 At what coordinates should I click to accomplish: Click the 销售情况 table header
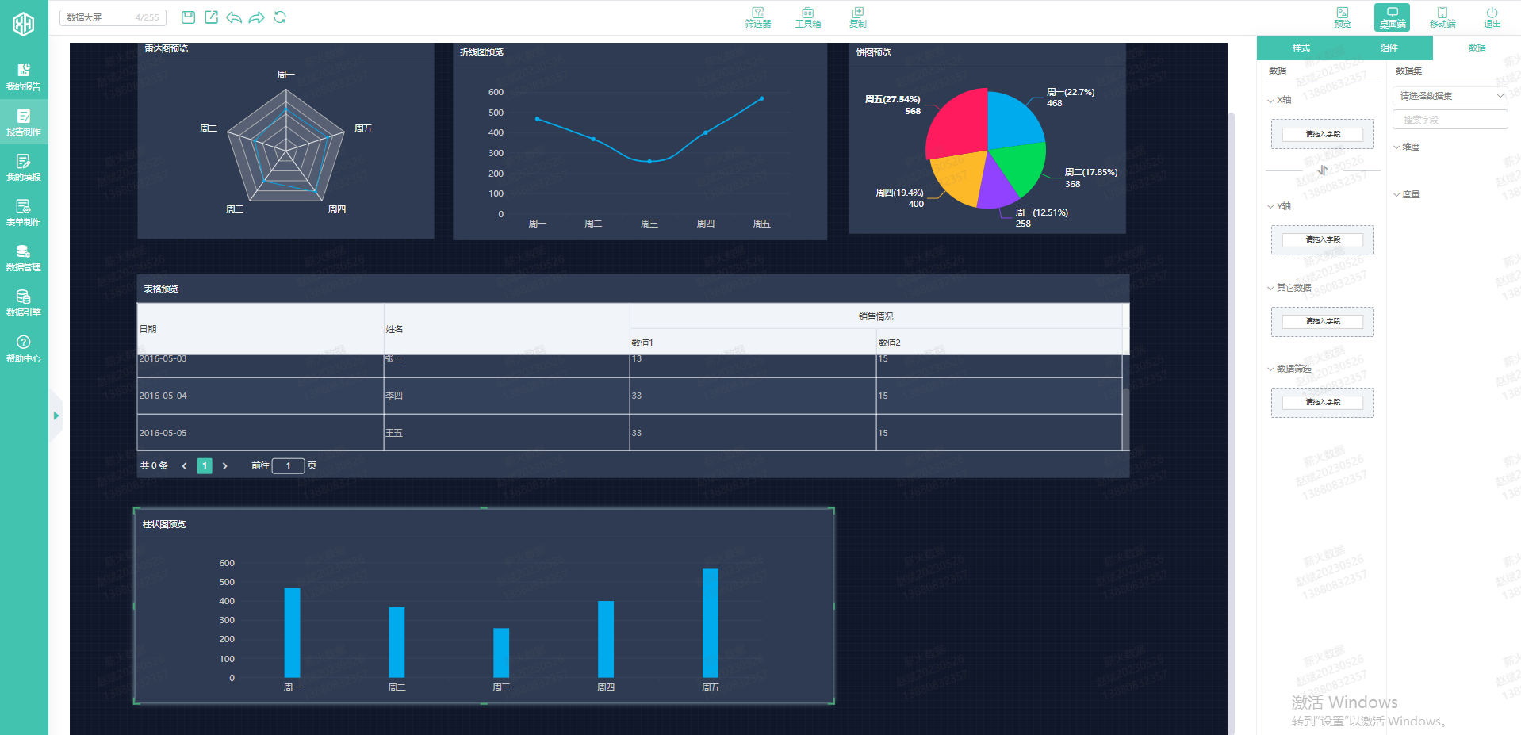point(876,316)
